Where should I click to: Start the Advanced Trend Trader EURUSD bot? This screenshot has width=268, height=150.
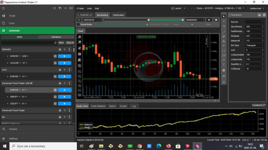pos(64,90)
